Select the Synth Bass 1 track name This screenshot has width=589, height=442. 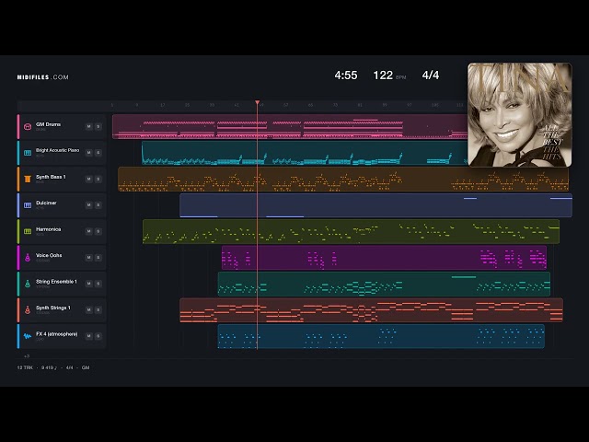click(51, 177)
